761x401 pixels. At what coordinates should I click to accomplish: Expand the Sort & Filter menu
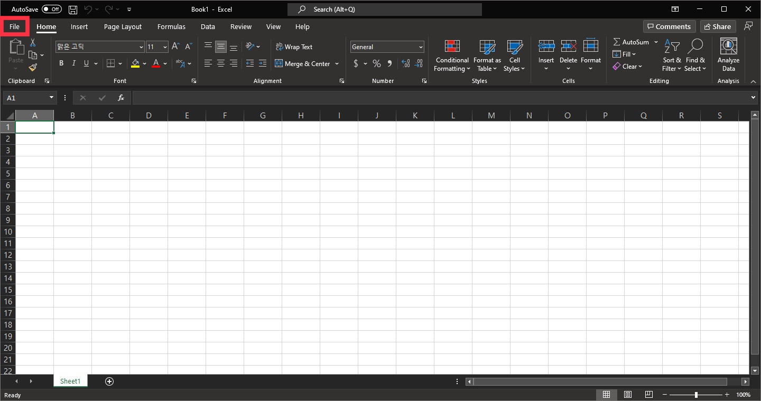coord(672,55)
